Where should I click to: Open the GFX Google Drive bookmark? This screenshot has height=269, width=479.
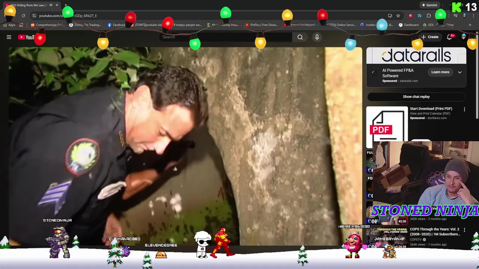click(x=438, y=25)
